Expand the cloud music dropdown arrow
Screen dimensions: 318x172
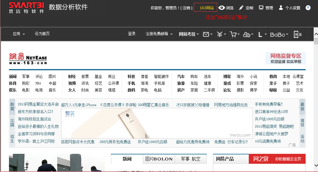click(252, 35)
